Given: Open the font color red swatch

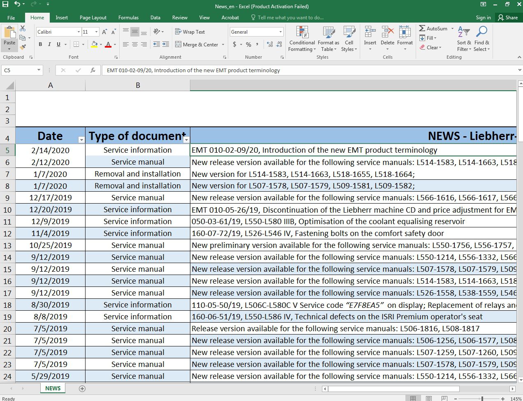Looking at the screenshot, I should click(108, 44).
